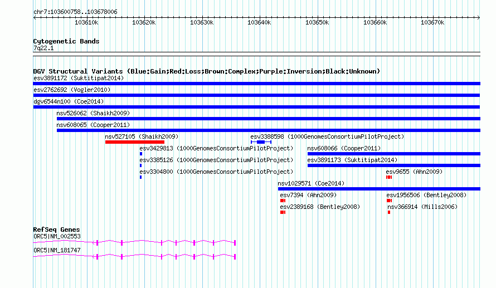
Task: Click the nsv366914 (Mills2006) label
Action: pyautogui.click(x=422, y=207)
